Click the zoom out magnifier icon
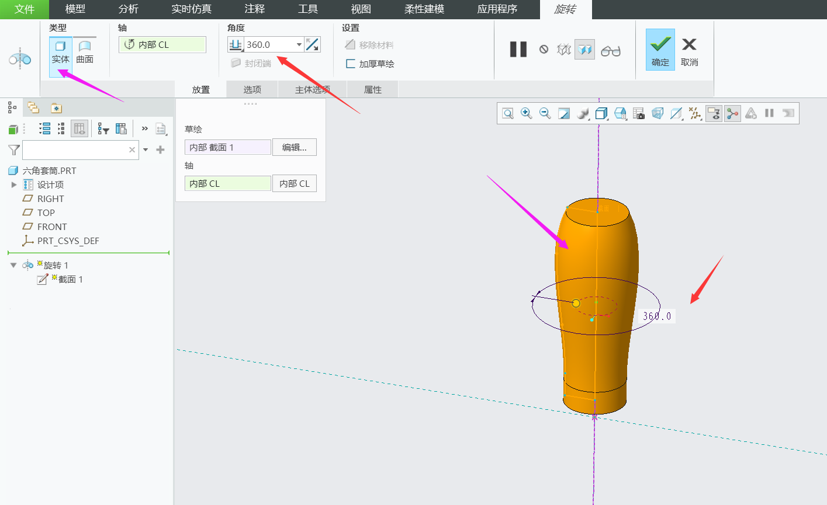Image resolution: width=827 pixels, height=505 pixels. tap(545, 113)
